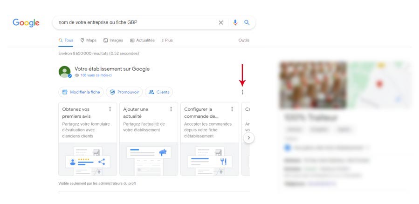Open the 106 vues ce mois-ci link
This screenshot has height=204, width=419.
96,75
